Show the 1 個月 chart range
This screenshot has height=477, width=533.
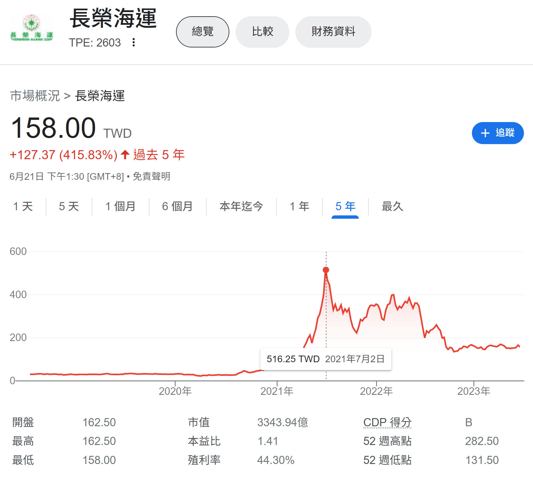coord(120,207)
